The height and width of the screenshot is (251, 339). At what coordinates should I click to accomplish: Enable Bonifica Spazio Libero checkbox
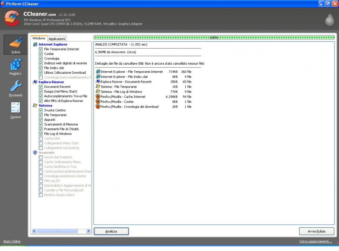41,195
